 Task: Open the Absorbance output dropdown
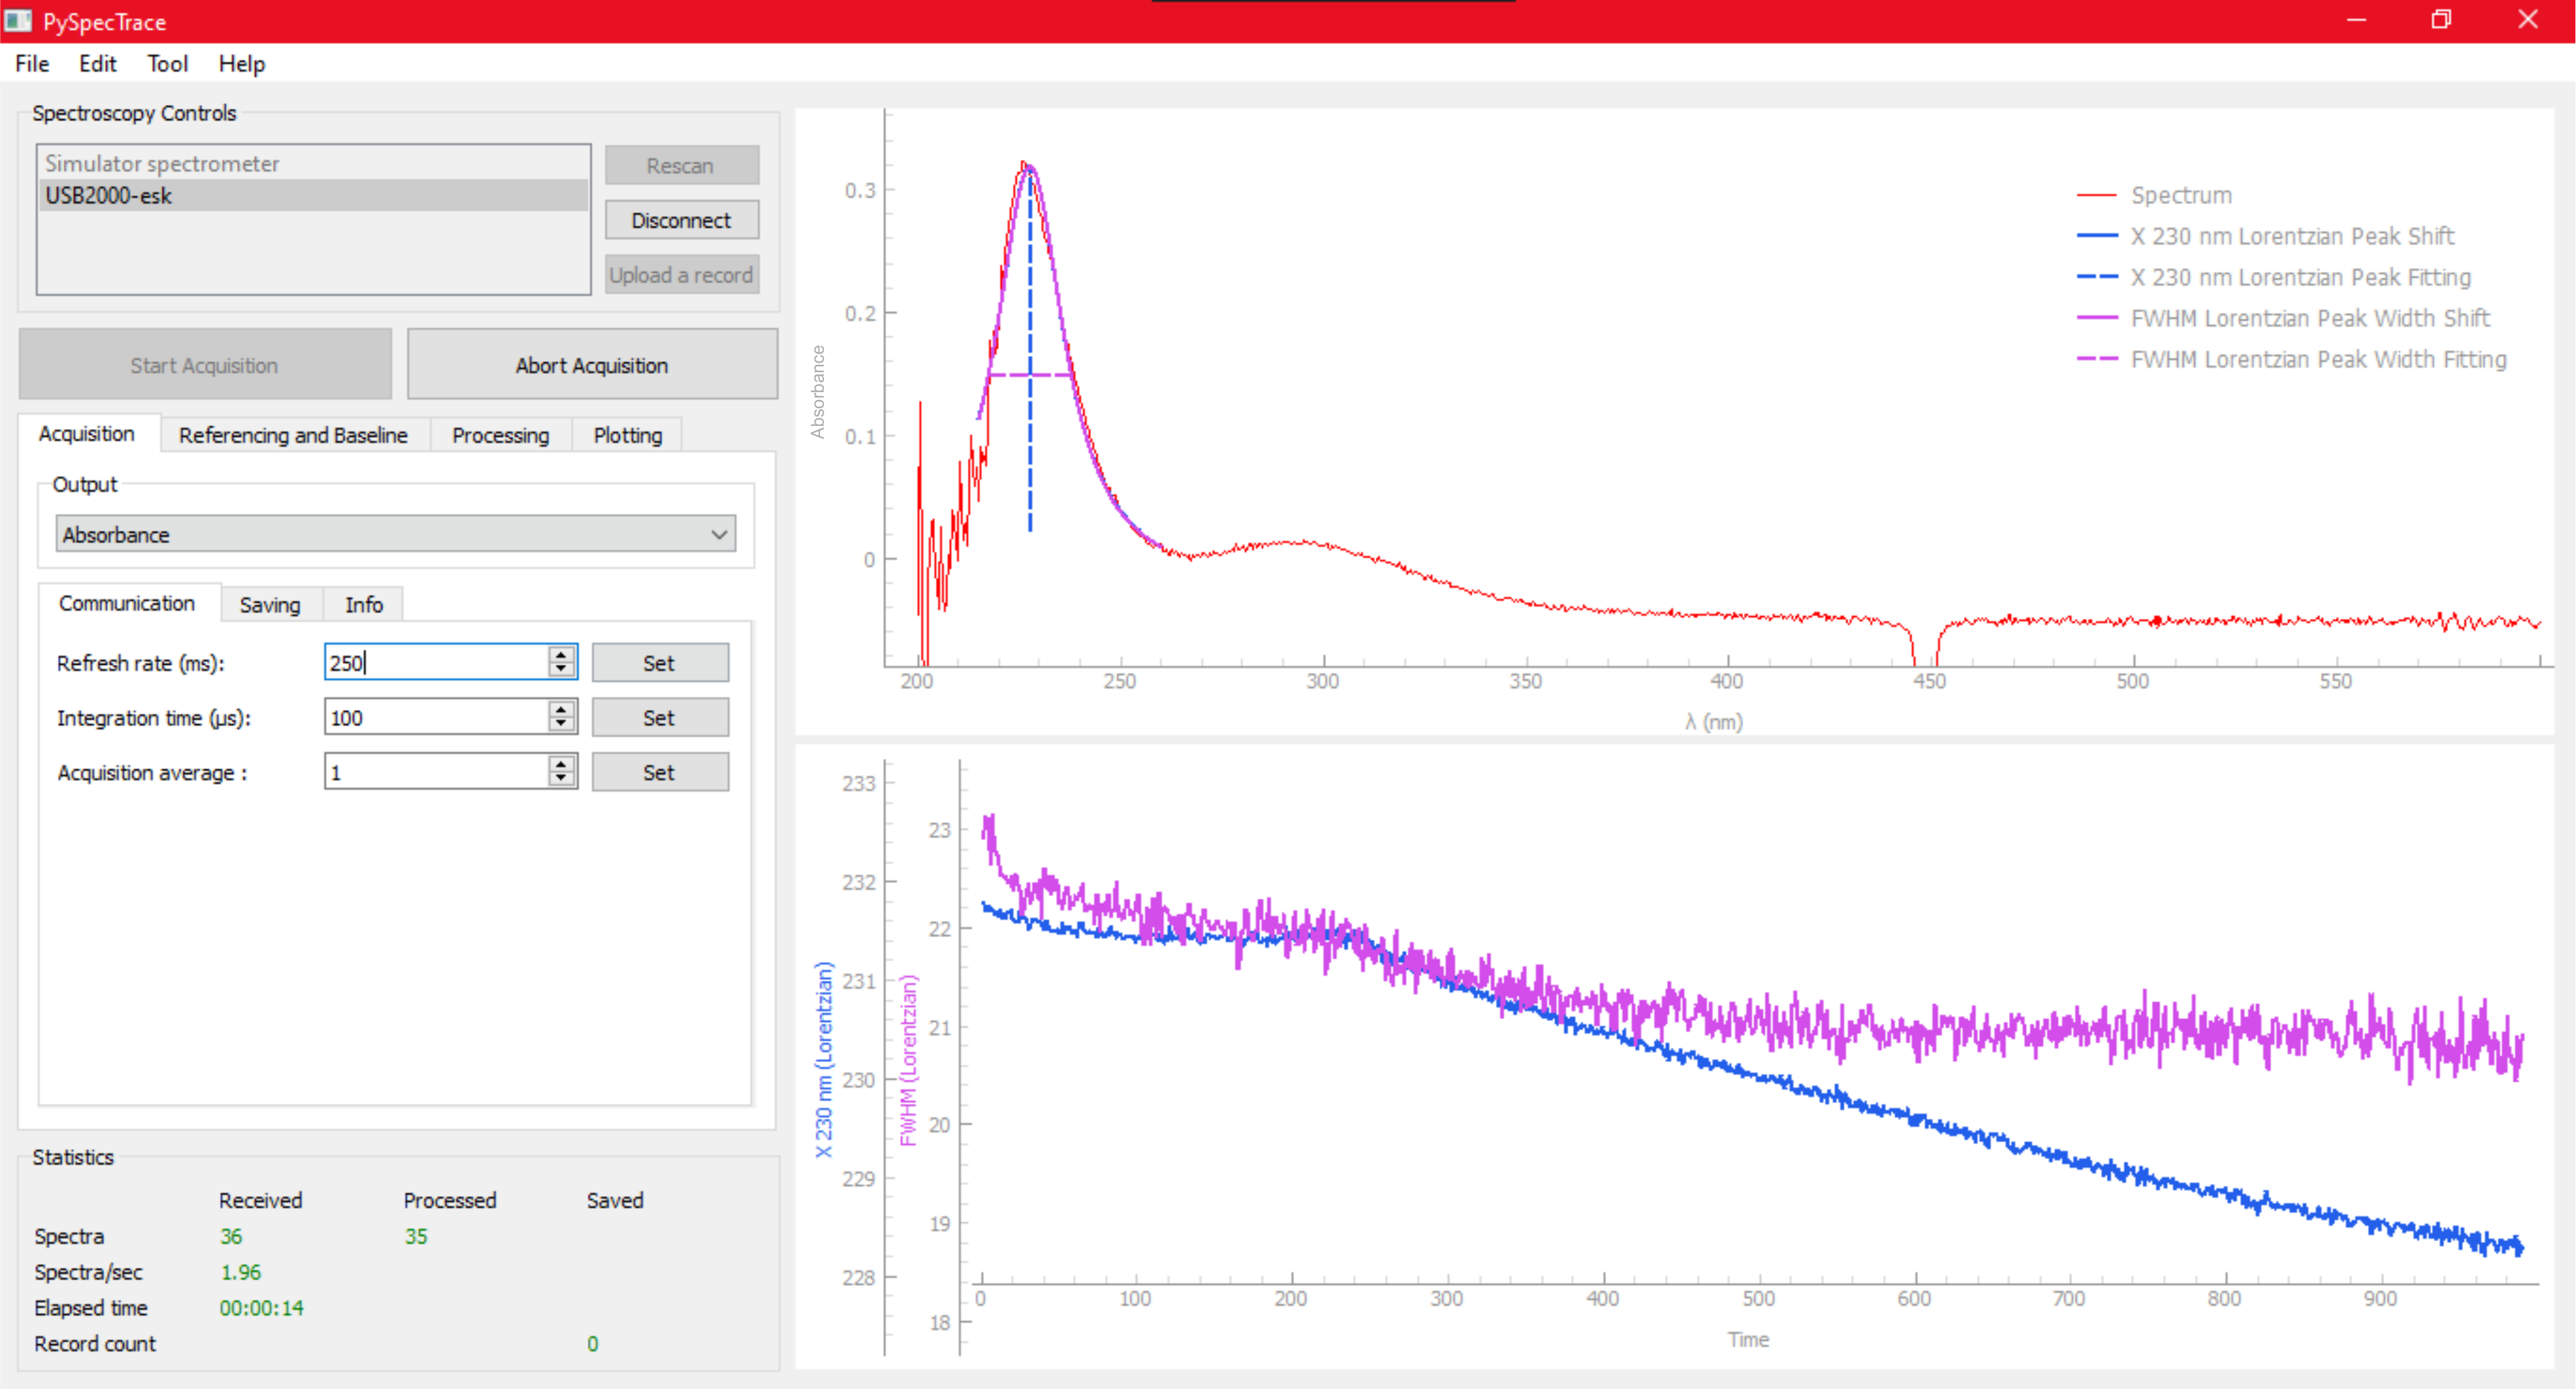click(x=395, y=534)
